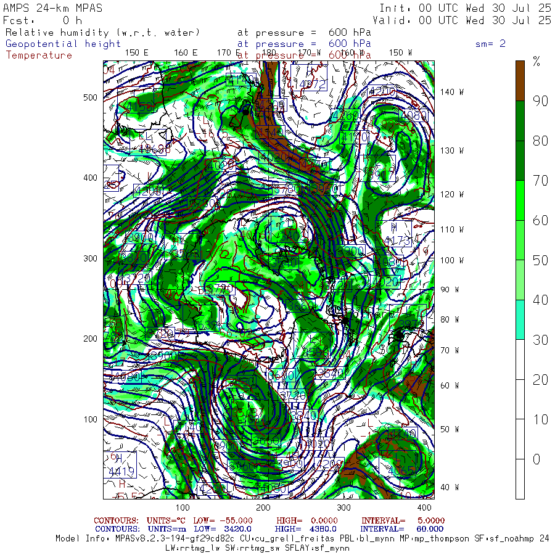Image resolution: width=555 pixels, height=555 pixels.
Task: Click the dark green 80–90% colorbar segment
Action: [520, 121]
